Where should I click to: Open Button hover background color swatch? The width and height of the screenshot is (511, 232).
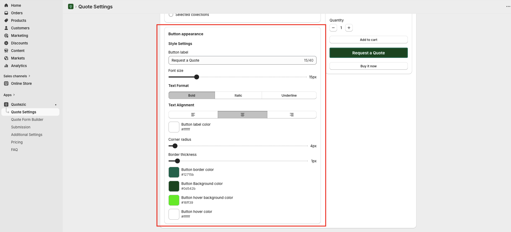[174, 200]
